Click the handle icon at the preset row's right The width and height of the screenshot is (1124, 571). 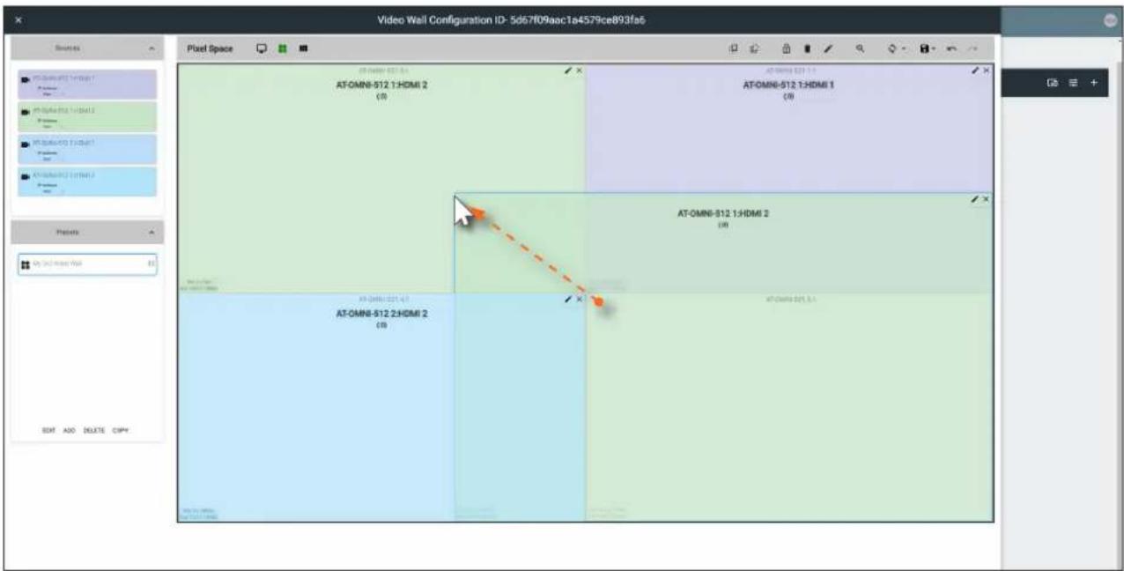click(151, 264)
